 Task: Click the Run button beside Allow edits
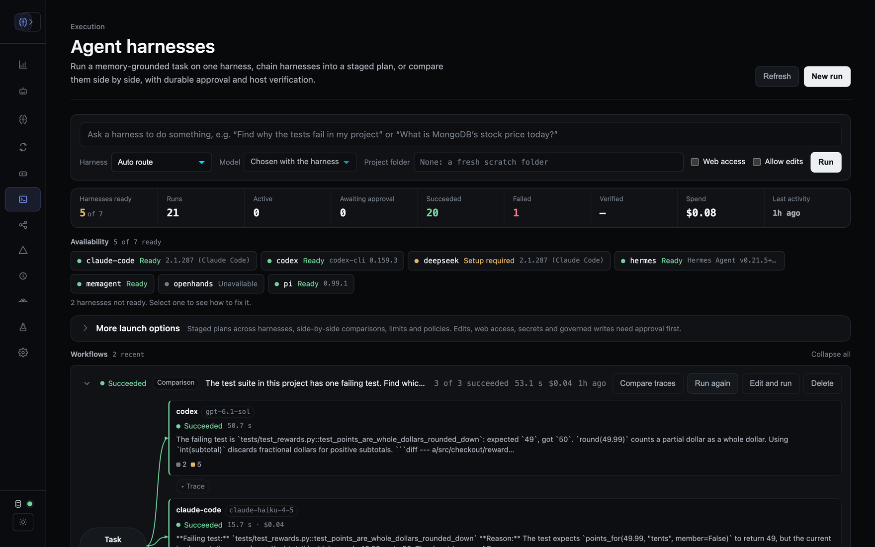pyautogui.click(x=826, y=162)
